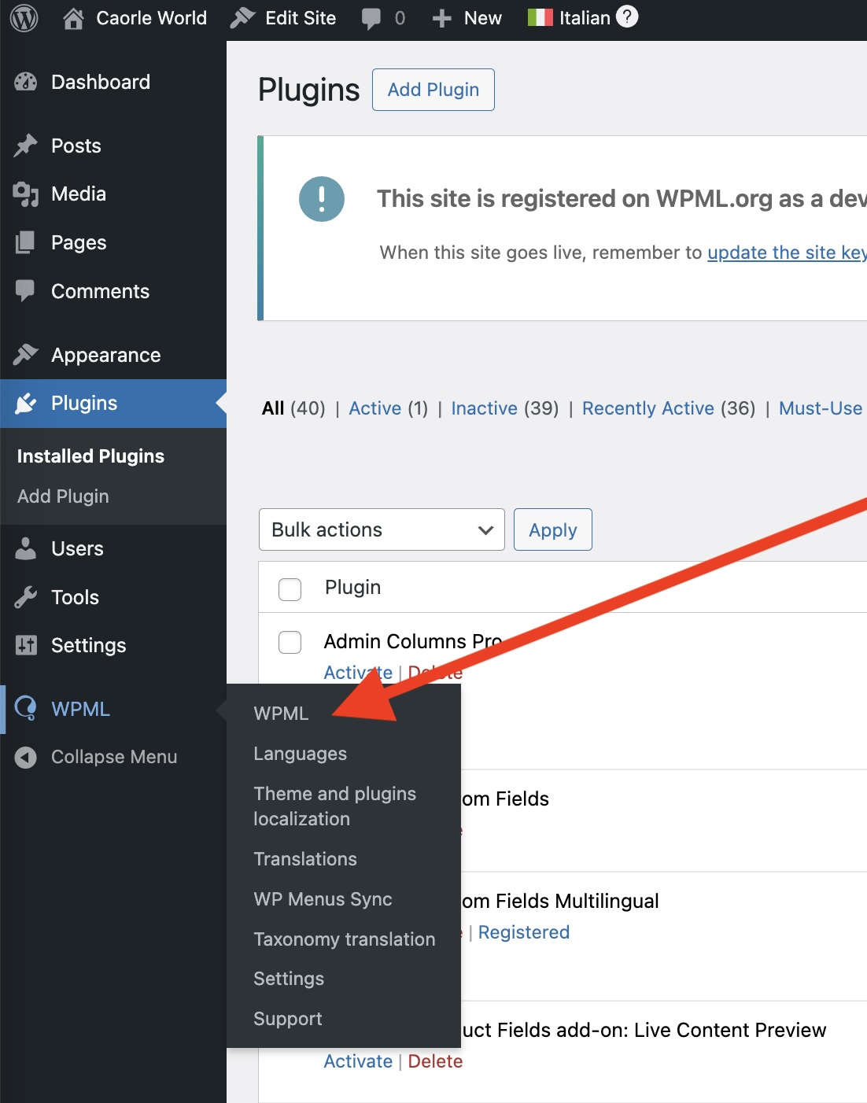867x1103 pixels.
Task: Click the plus icon beside New
Action: (442, 19)
